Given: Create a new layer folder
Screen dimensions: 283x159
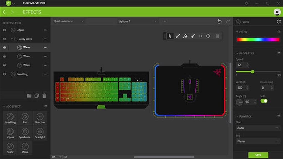Looking at the screenshot, I should pyautogui.click(x=29, y=96).
